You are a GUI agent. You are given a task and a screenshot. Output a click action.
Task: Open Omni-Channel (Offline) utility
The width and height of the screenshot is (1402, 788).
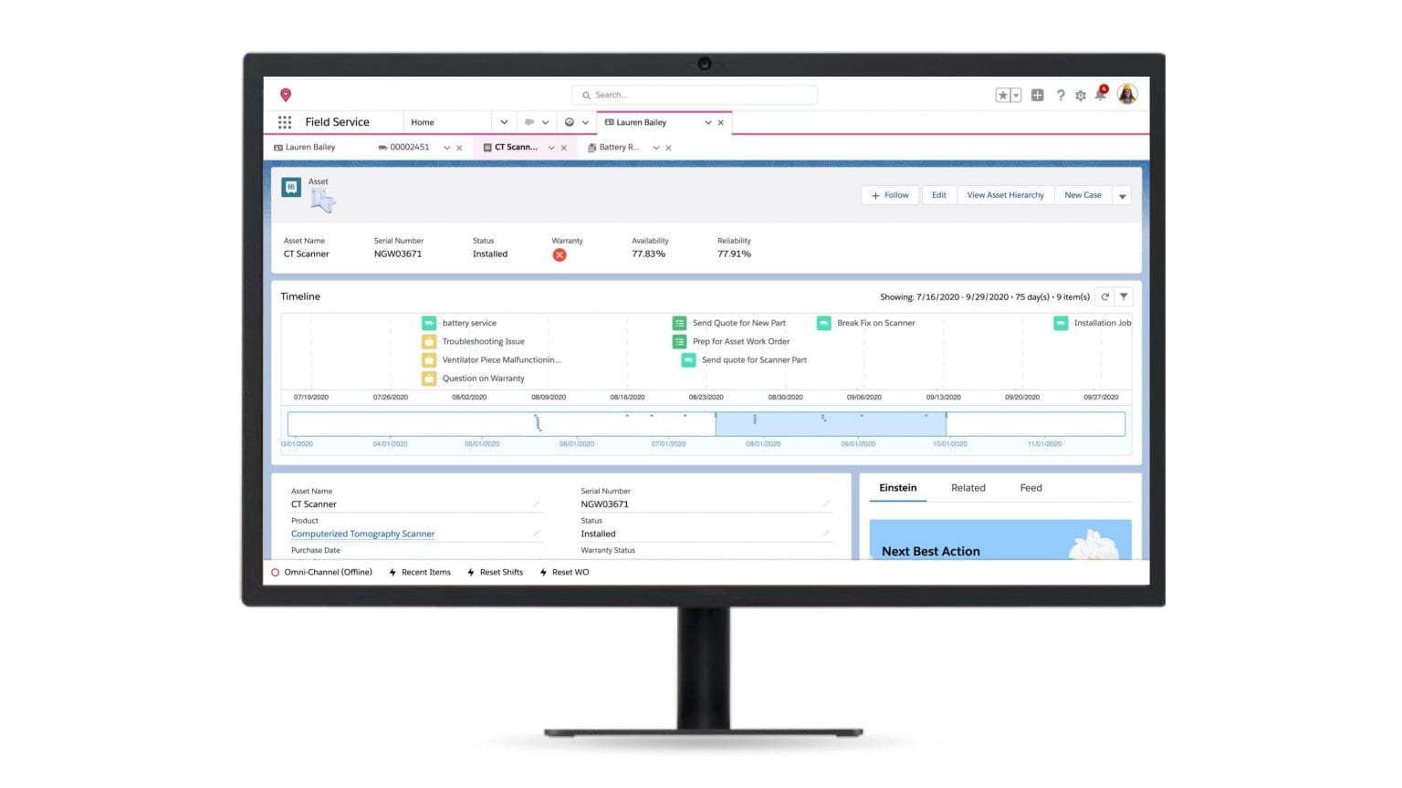point(321,573)
